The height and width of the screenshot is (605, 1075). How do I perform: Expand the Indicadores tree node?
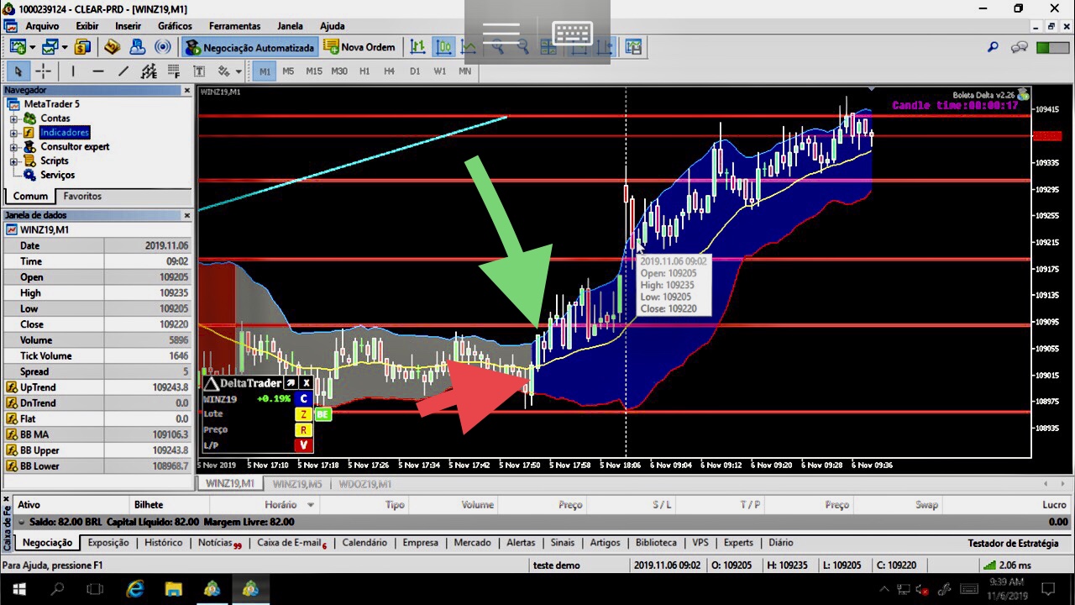coord(13,133)
